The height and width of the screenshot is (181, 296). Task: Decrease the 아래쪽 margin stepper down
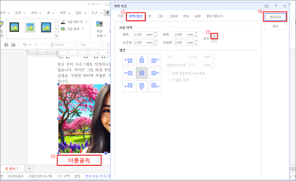196,44
